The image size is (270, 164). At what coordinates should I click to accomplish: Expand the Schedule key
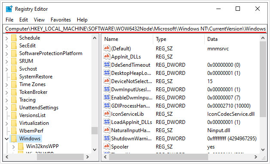tap(7, 38)
